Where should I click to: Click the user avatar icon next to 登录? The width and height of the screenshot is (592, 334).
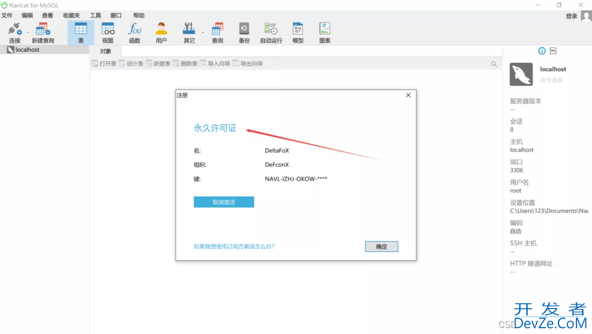[586, 16]
